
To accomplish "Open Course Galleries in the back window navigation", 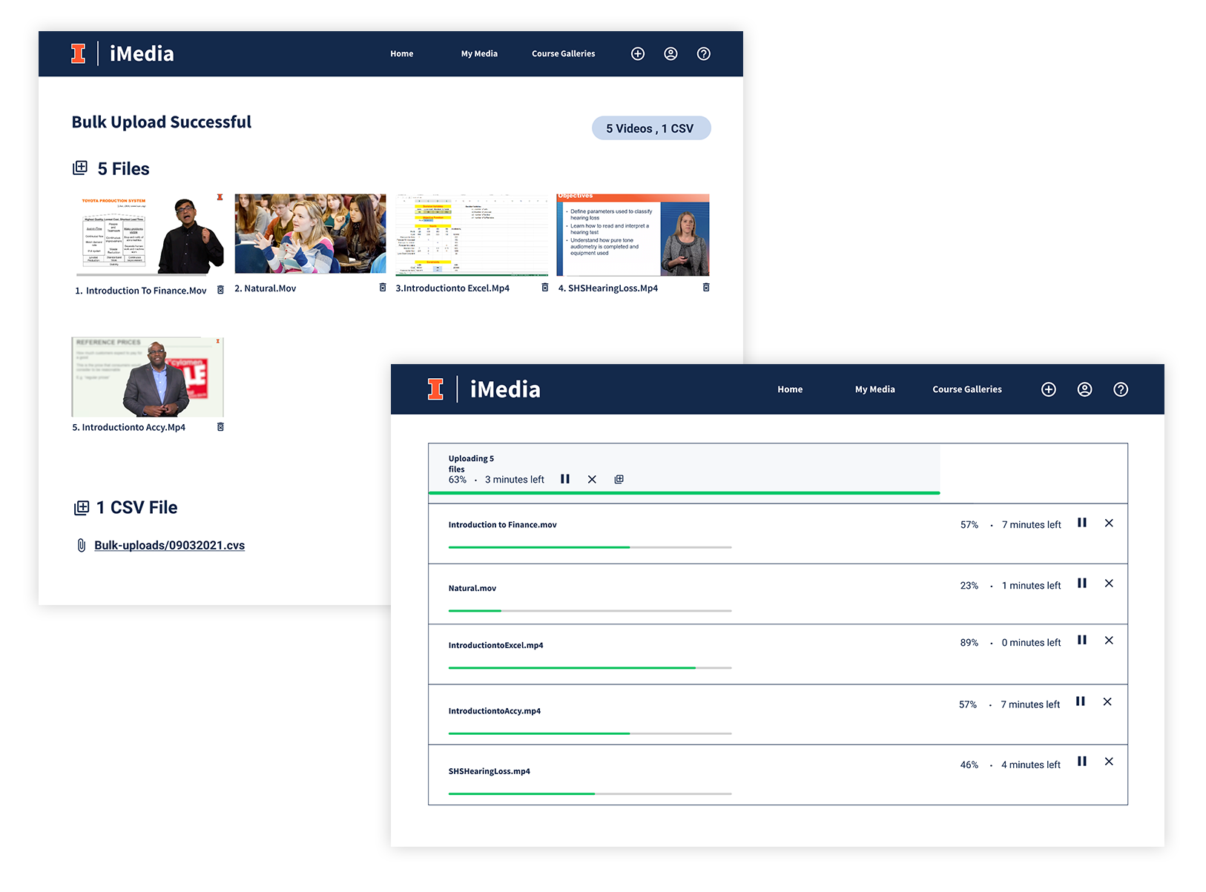I will pyautogui.click(x=564, y=53).
